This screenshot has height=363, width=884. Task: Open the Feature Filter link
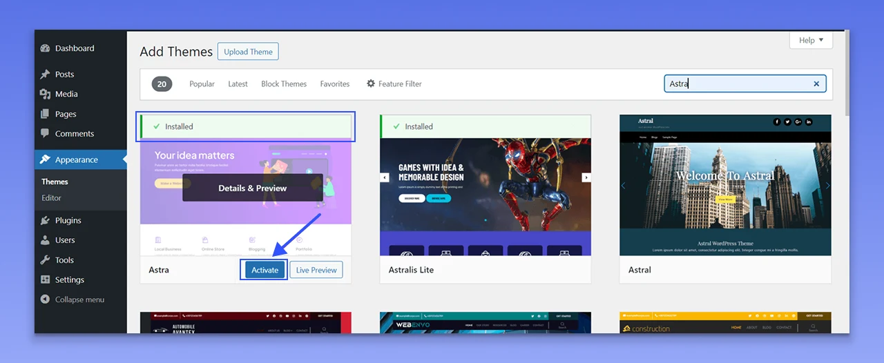tap(394, 84)
